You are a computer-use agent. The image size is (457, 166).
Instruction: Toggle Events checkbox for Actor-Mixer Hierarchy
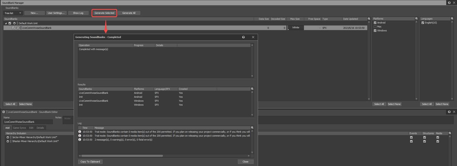[411, 137]
